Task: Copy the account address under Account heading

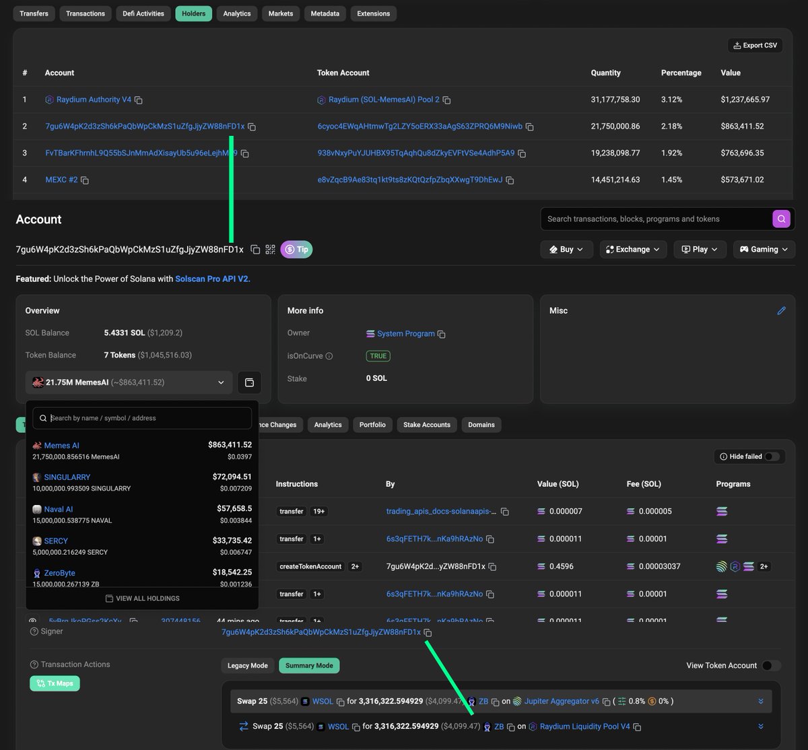Action: (x=255, y=250)
